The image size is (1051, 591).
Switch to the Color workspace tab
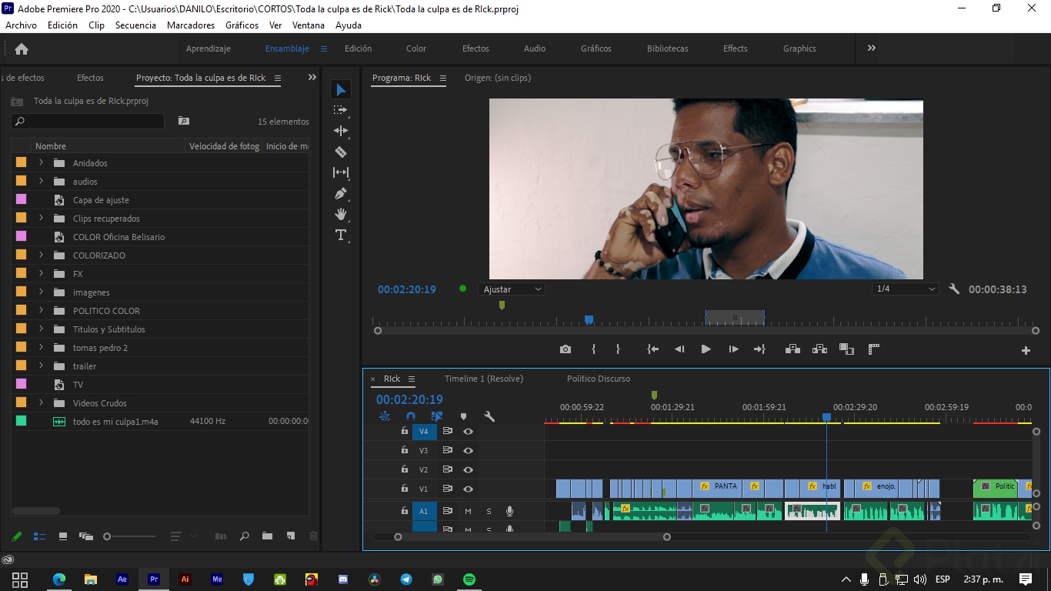[x=416, y=48]
